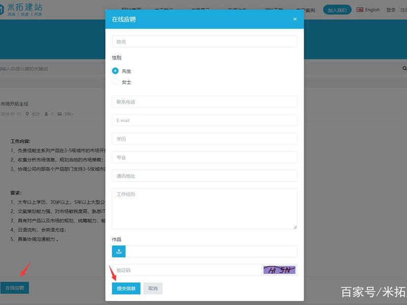Click the location pin icon in job info
Screen dimensions: 407x305
tap(27, 114)
